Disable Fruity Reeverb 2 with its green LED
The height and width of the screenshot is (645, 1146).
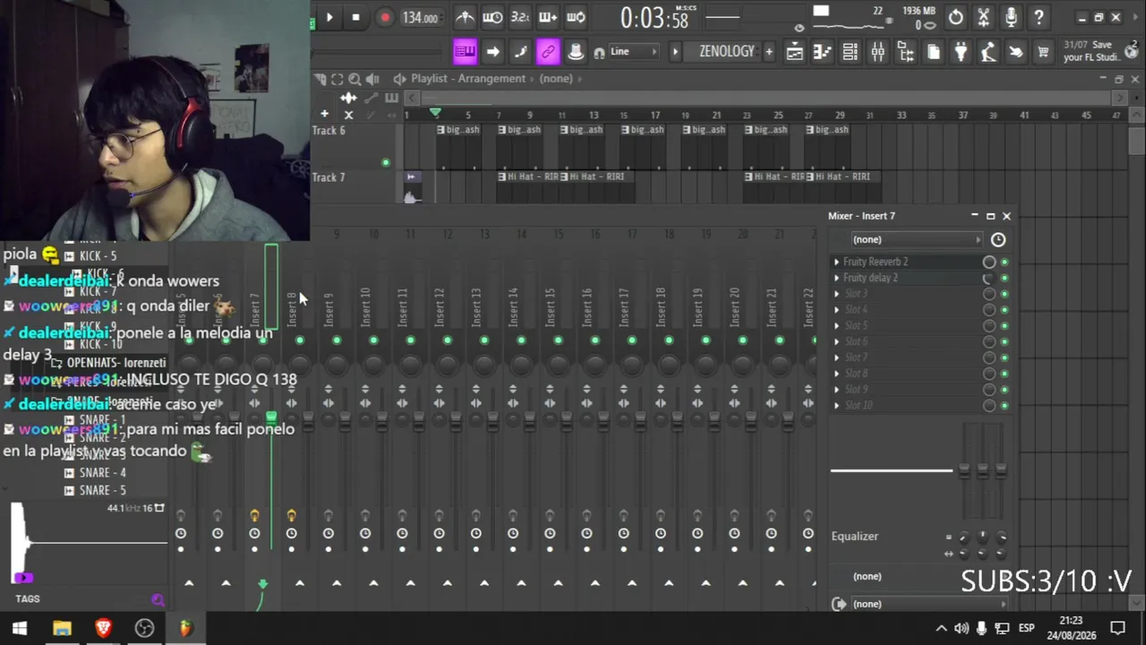[1005, 262]
